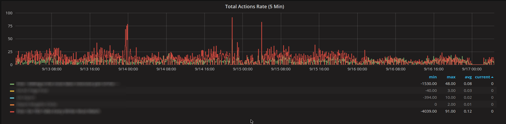
Task: Isolate the red series legend entry
Action: click(x=58, y=112)
